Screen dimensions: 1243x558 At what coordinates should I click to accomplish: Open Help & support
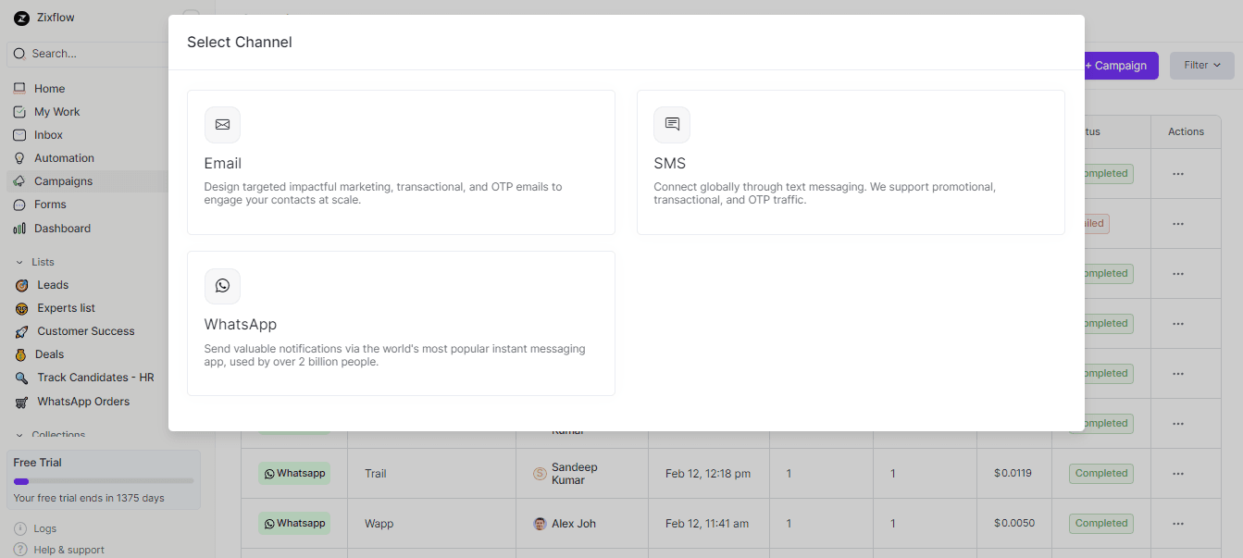pyautogui.click(x=68, y=550)
